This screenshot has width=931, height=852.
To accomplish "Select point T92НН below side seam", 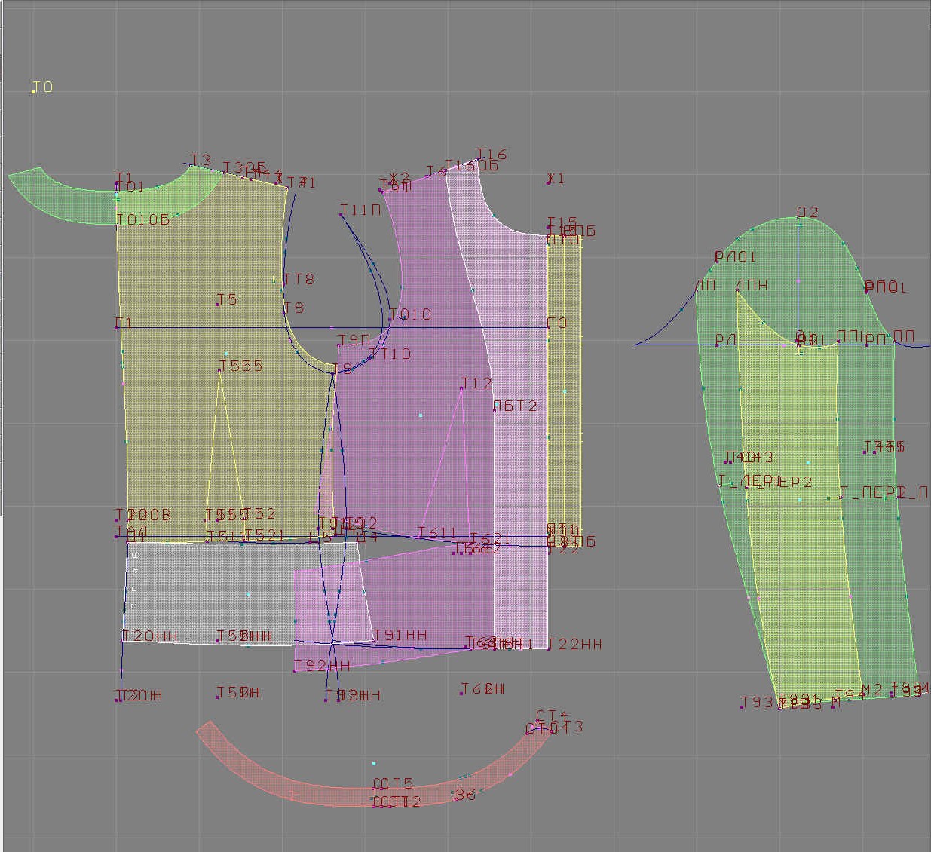I will pos(295,670).
